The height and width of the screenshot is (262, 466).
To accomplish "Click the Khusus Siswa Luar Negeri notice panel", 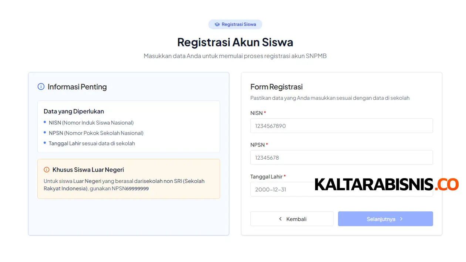I will (128, 179).
